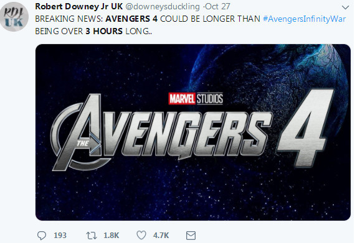Click the 193 replies count
Viewport: 360px width, 243px height.
tap(60, 236)
